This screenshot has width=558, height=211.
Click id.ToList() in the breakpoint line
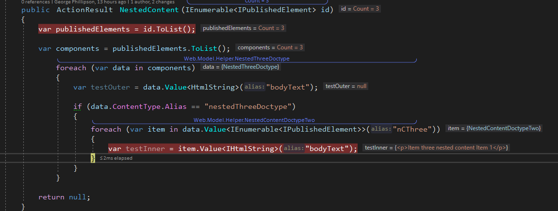coord(167,29)
